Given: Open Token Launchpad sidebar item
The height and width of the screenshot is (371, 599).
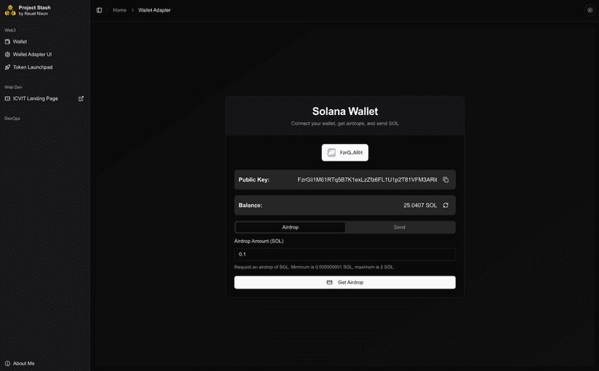Looking at the screenshot, I should point(45,67).
